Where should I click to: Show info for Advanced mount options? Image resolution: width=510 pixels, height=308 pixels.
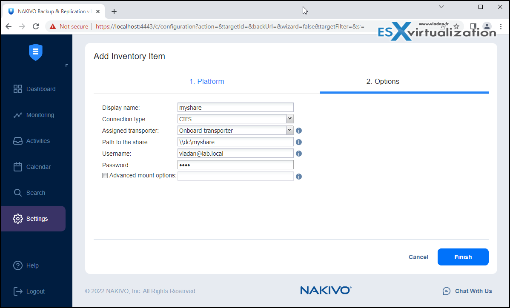[299, 177]
